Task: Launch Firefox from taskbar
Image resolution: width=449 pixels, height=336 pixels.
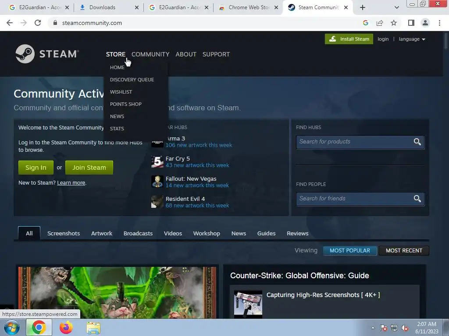Action: pos(66,327)
